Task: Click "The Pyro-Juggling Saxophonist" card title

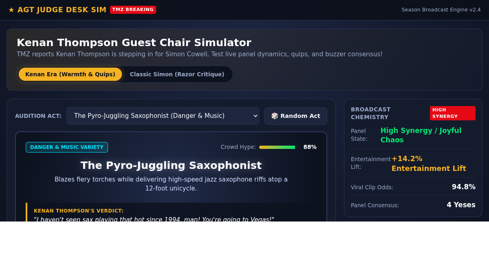Action: pyautogui.click(x=171, y=165)
